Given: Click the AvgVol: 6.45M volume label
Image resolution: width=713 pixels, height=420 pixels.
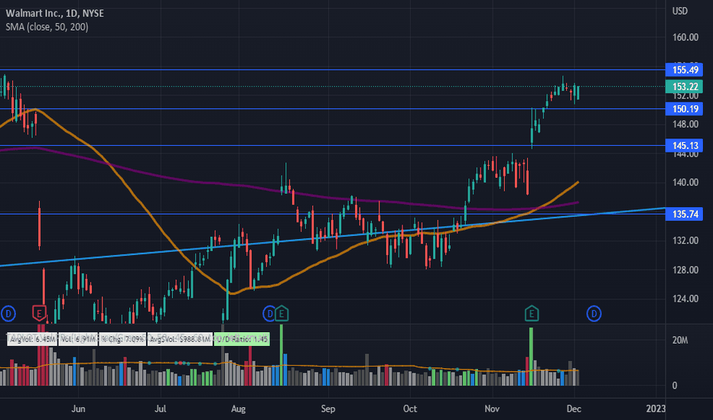Looking at the screenshot, I should 32,339.
